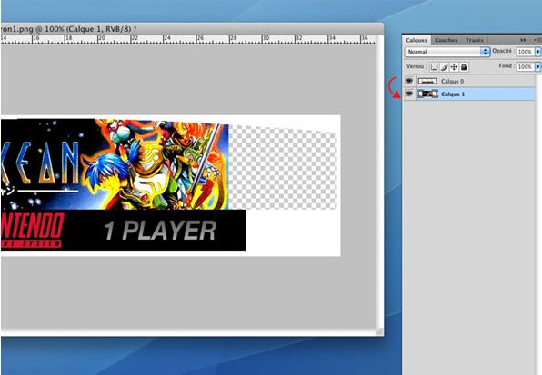Click the transparent checkerboard area on canvas
This screenshot has width=542, height=375.
click(x=283, y=168)
